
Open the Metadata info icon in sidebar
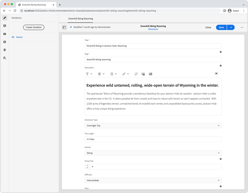5,42
